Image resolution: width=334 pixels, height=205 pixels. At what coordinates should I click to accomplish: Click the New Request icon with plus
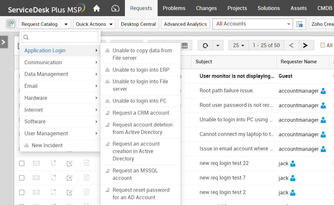(11, 24)
